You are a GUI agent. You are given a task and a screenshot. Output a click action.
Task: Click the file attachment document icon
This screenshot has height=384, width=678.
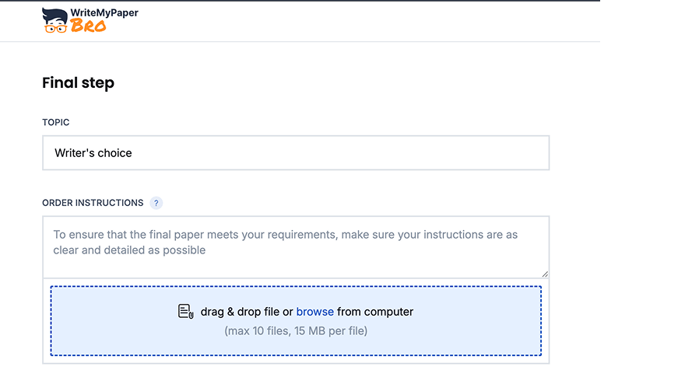coord(185,312)
